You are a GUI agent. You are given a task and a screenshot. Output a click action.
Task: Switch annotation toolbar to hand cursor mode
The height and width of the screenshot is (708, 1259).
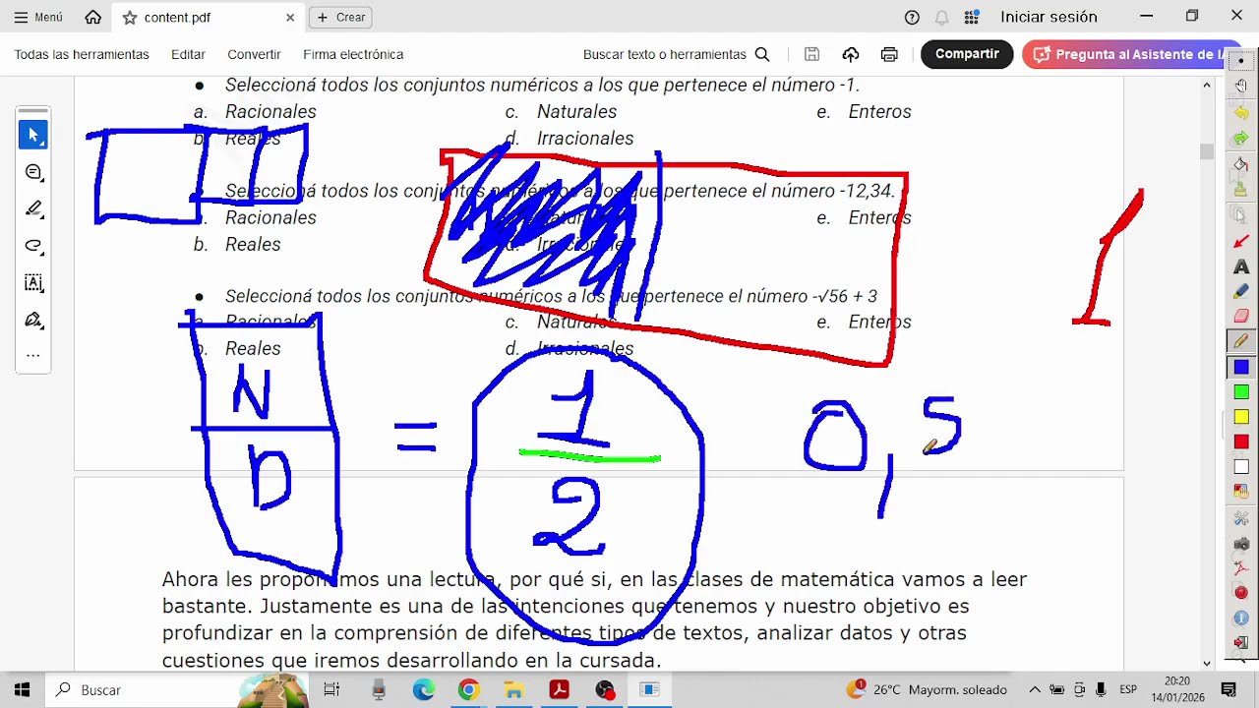tap(1241, 87)
